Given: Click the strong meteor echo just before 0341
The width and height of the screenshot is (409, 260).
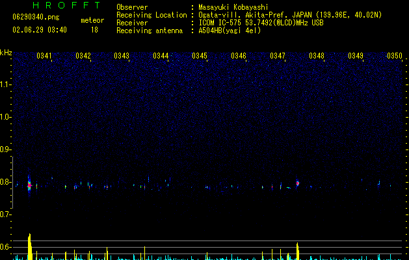Looking at the screenshot, I should click(29, 185).
